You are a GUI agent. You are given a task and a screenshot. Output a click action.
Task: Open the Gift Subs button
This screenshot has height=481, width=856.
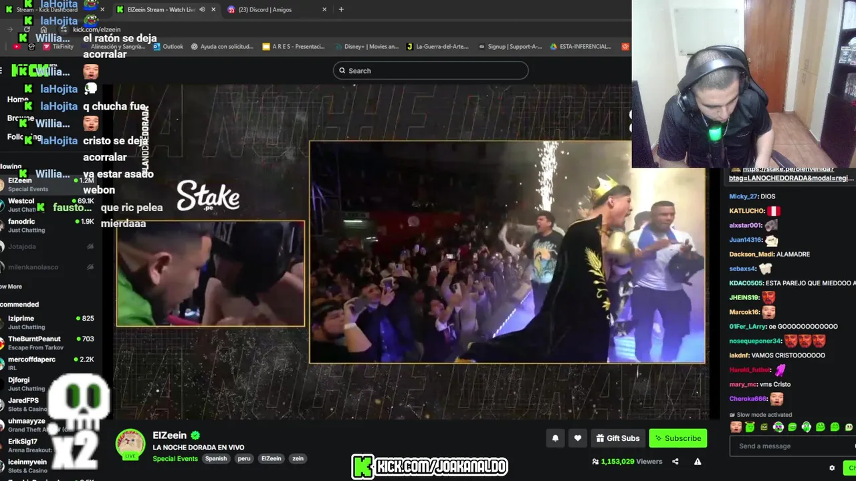coord(618,438)
